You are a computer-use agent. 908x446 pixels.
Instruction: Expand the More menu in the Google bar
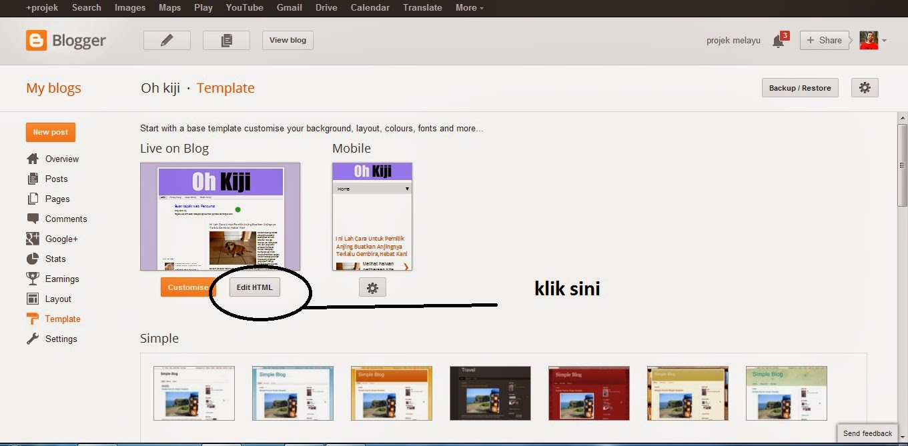tap(468, 7)
